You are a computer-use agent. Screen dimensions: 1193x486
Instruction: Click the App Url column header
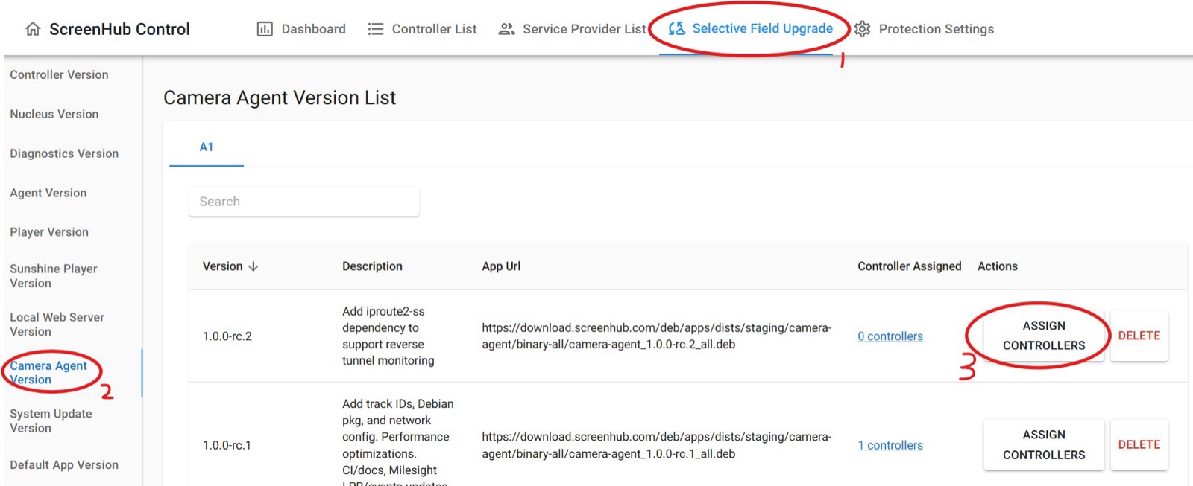[501, 266]
